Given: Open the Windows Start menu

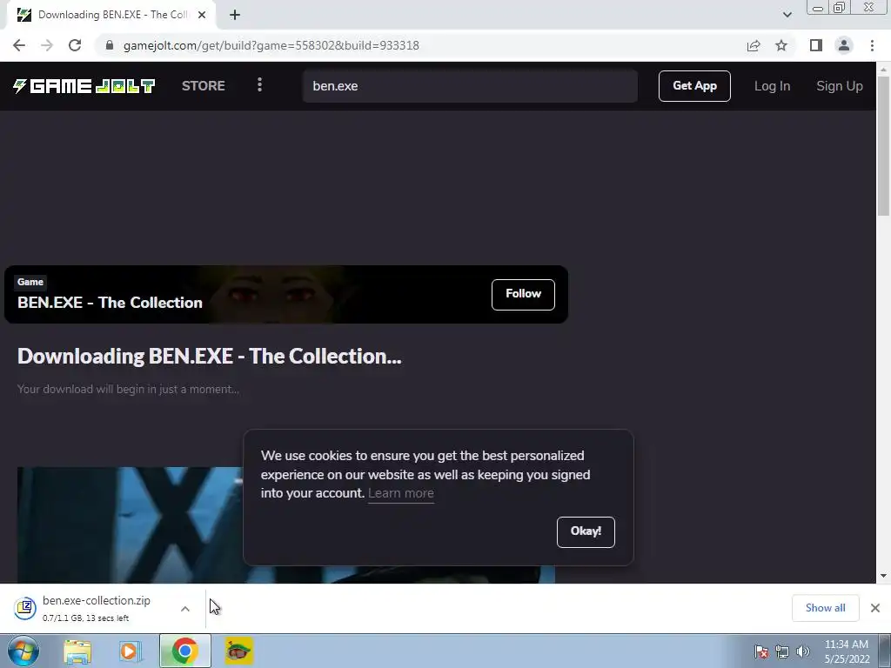Looking at the screenshot, I should (x=23, y=651).
